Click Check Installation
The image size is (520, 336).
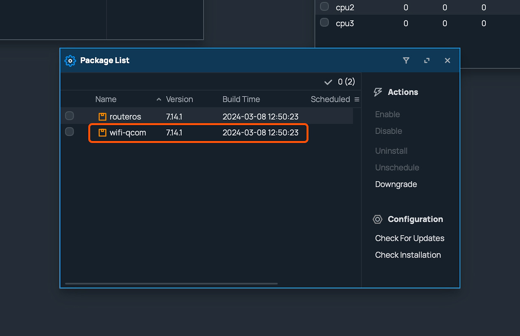point(408,255)
